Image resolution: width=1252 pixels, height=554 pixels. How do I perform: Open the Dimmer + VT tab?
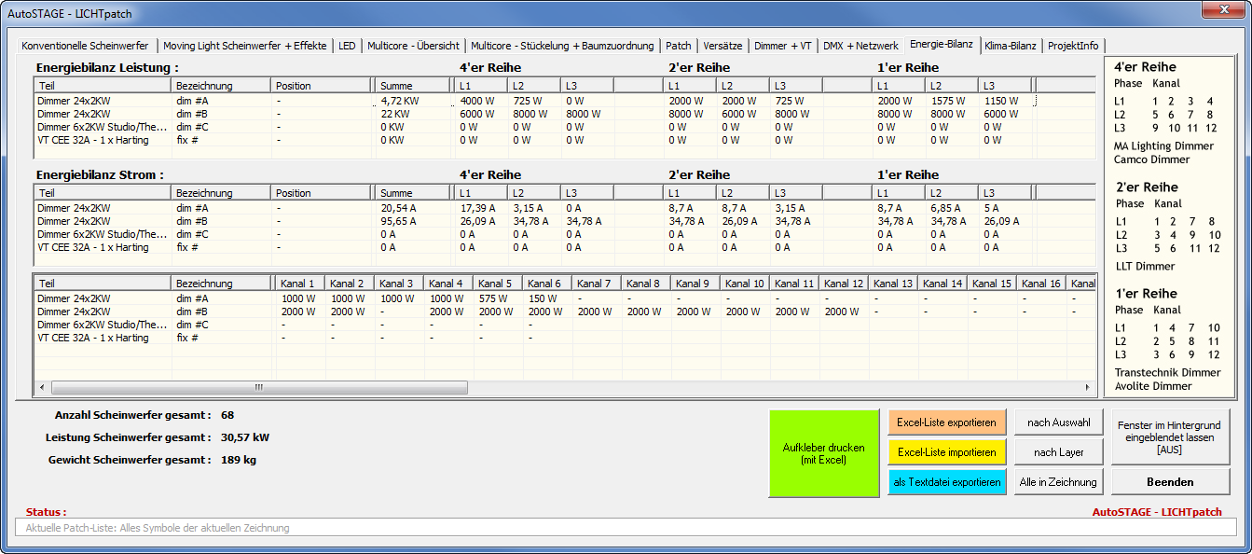(782, 46)
